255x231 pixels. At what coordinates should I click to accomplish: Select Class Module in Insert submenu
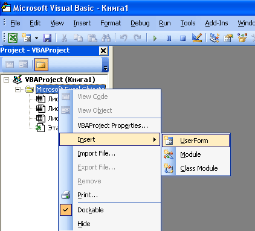point(196,168)
